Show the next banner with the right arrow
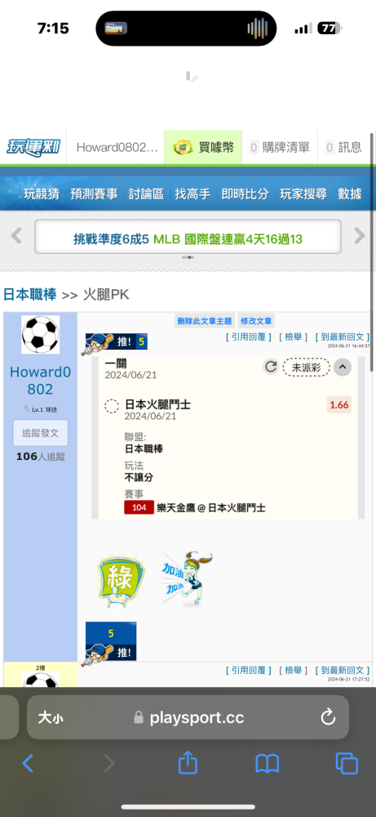Screen dimensions: 376x817 pyautogui.click(x=360, y=236)
